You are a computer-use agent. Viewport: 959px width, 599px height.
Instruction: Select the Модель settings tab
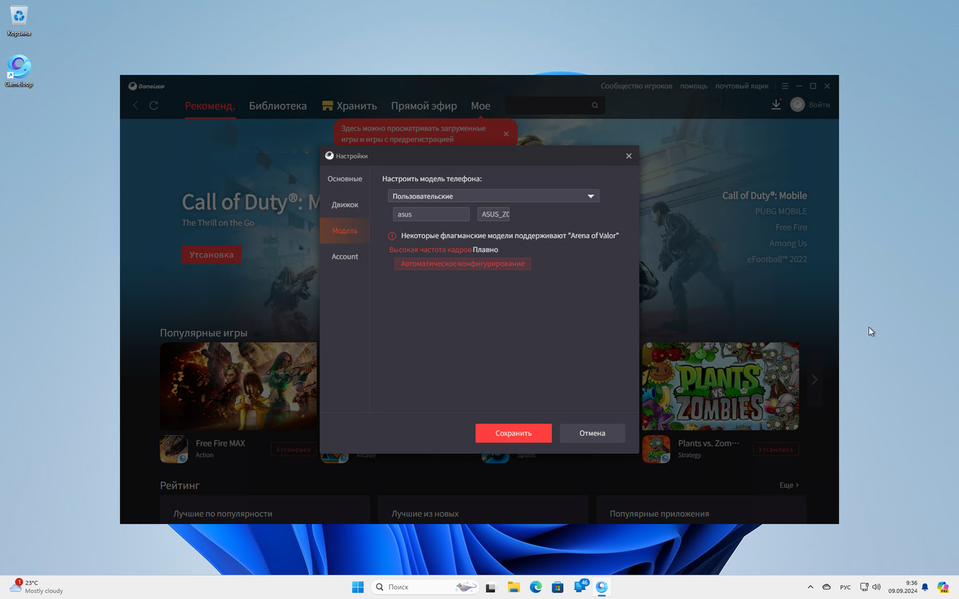coord(345,231)
